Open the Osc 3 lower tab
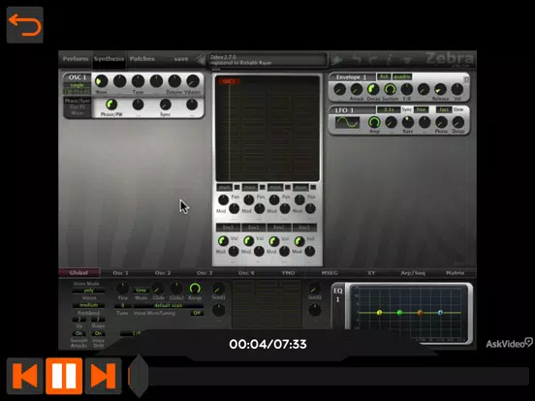The width and height of the screenshot is (535, 401). (205, 273)
